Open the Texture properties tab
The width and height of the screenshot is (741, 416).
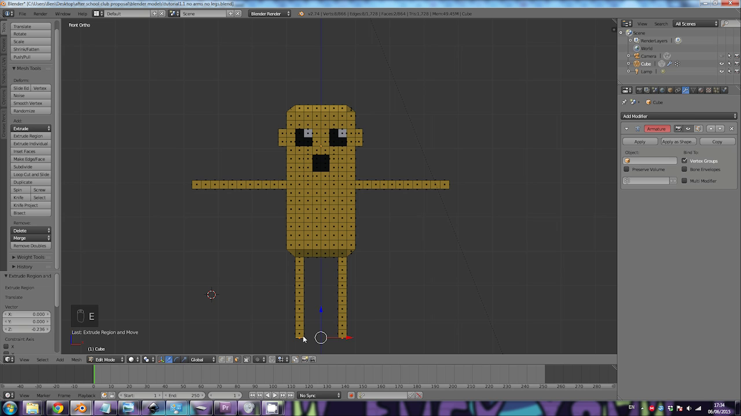coord(709,90)
